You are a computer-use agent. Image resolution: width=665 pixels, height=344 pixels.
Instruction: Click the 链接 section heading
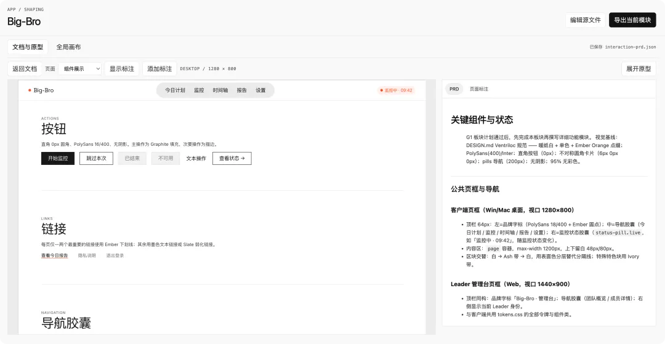pyautogui.click(x=54, y=229)
